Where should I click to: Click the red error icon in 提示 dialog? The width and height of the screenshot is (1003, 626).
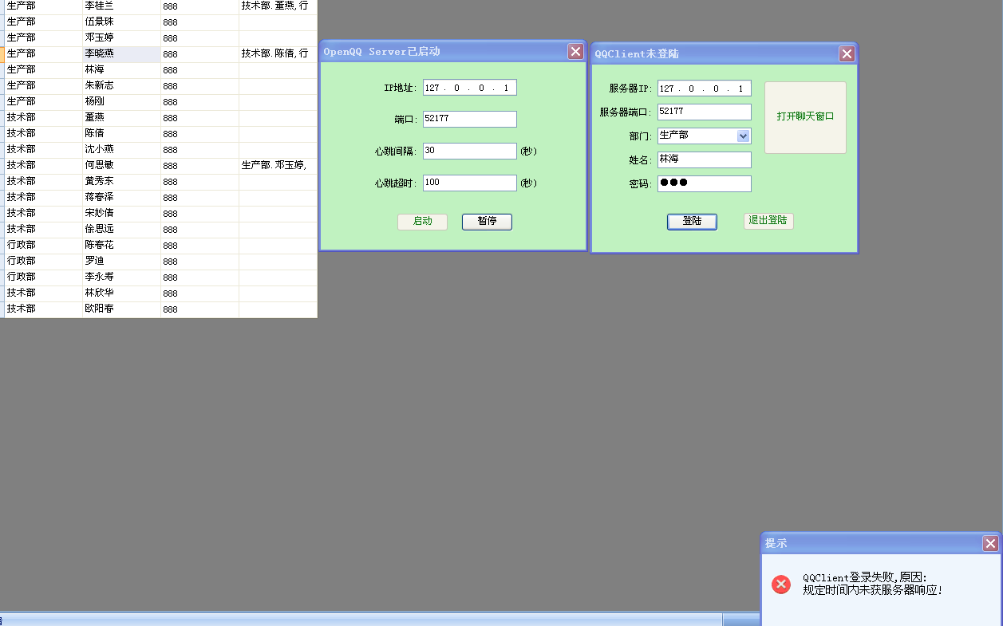[x=780, y=585]
